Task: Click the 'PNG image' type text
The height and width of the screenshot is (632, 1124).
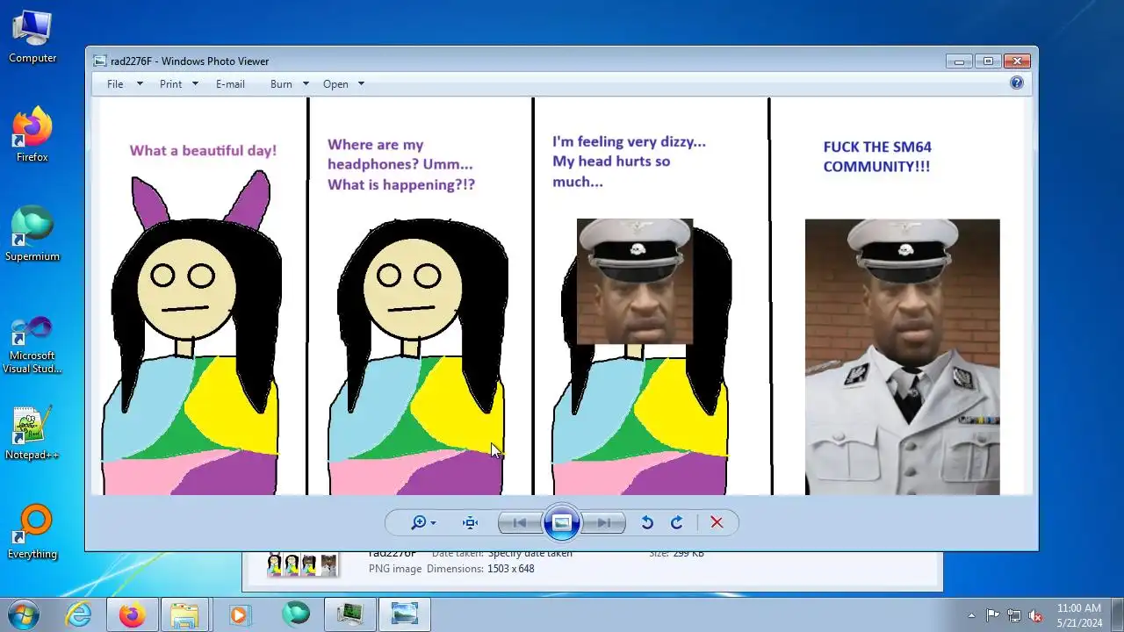Action: click(x=395, y=569)
